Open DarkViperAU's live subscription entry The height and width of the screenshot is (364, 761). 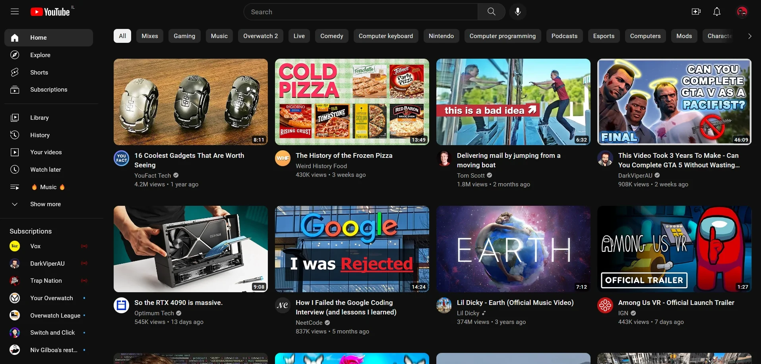coord(48,263)
